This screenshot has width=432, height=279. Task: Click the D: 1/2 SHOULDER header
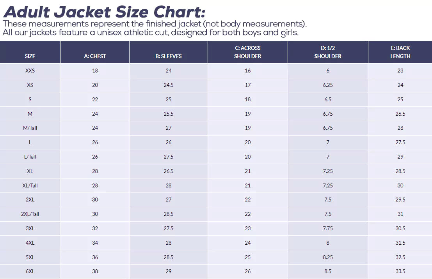[327, 52]
